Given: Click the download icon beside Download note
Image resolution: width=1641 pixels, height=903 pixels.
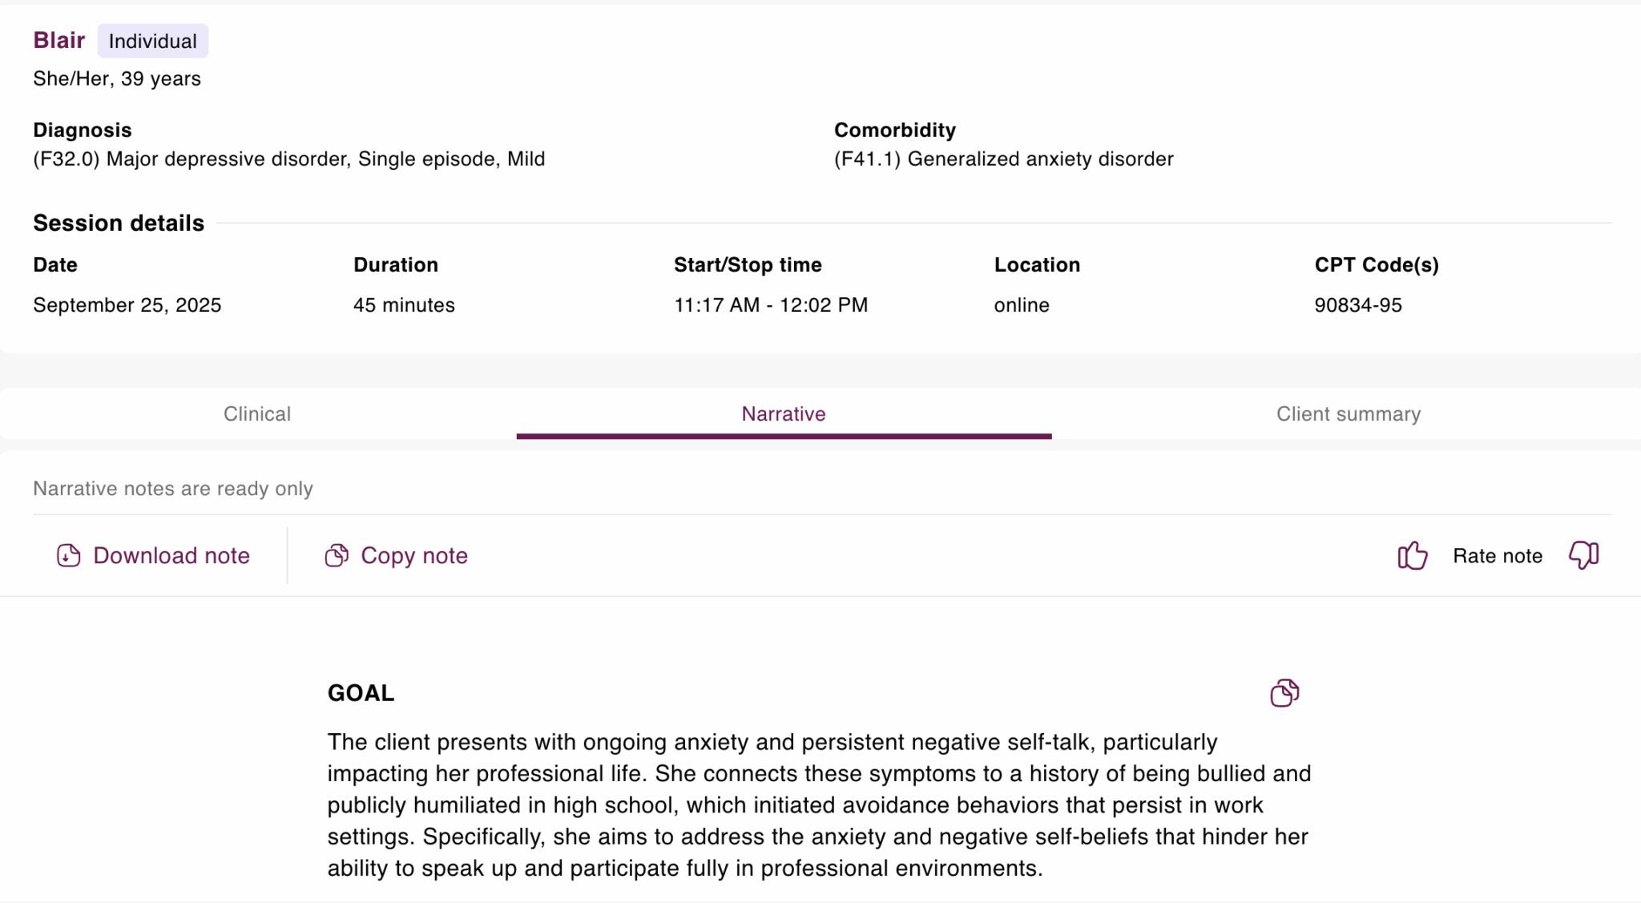Looking at the screenshot, I should [69, 555].
